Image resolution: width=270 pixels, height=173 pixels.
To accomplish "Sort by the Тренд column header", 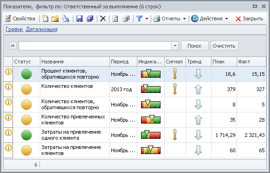I will tap(199, 62).
